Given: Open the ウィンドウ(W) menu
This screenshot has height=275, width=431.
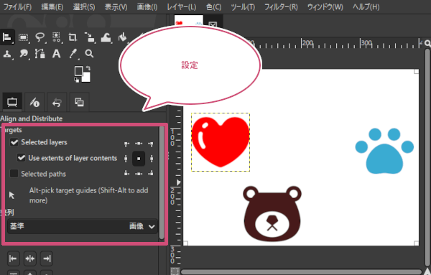Looking at the screenshot, I should 325,7.
